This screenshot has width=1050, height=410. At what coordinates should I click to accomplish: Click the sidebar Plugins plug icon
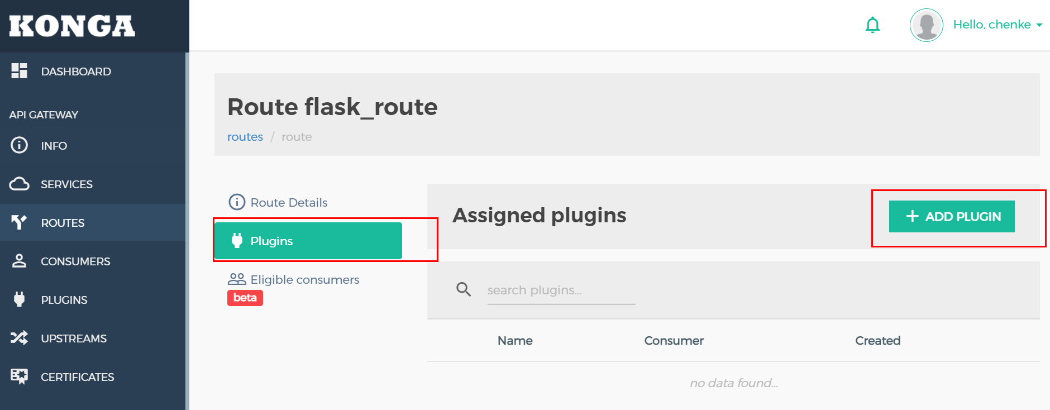point(19,299)
